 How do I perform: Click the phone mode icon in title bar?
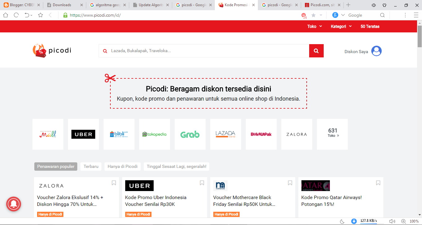374,5
